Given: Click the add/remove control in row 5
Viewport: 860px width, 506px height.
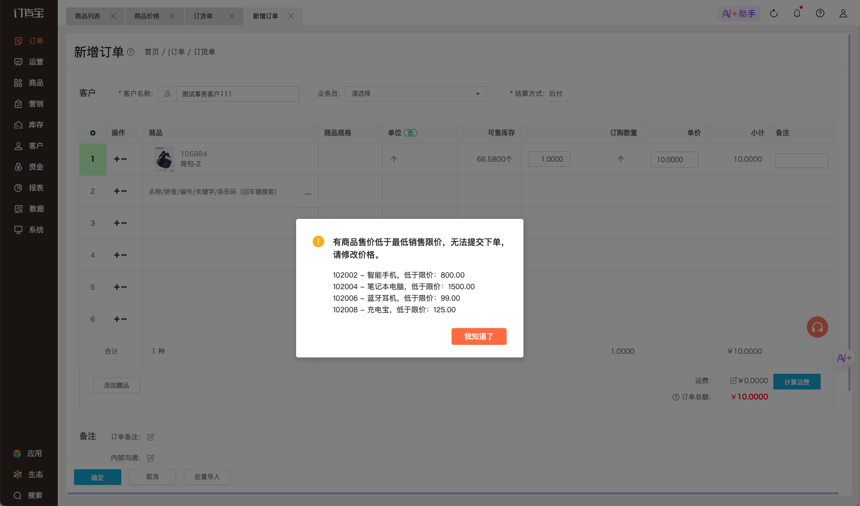Looking at the screenshot, I should coord(120,287).
